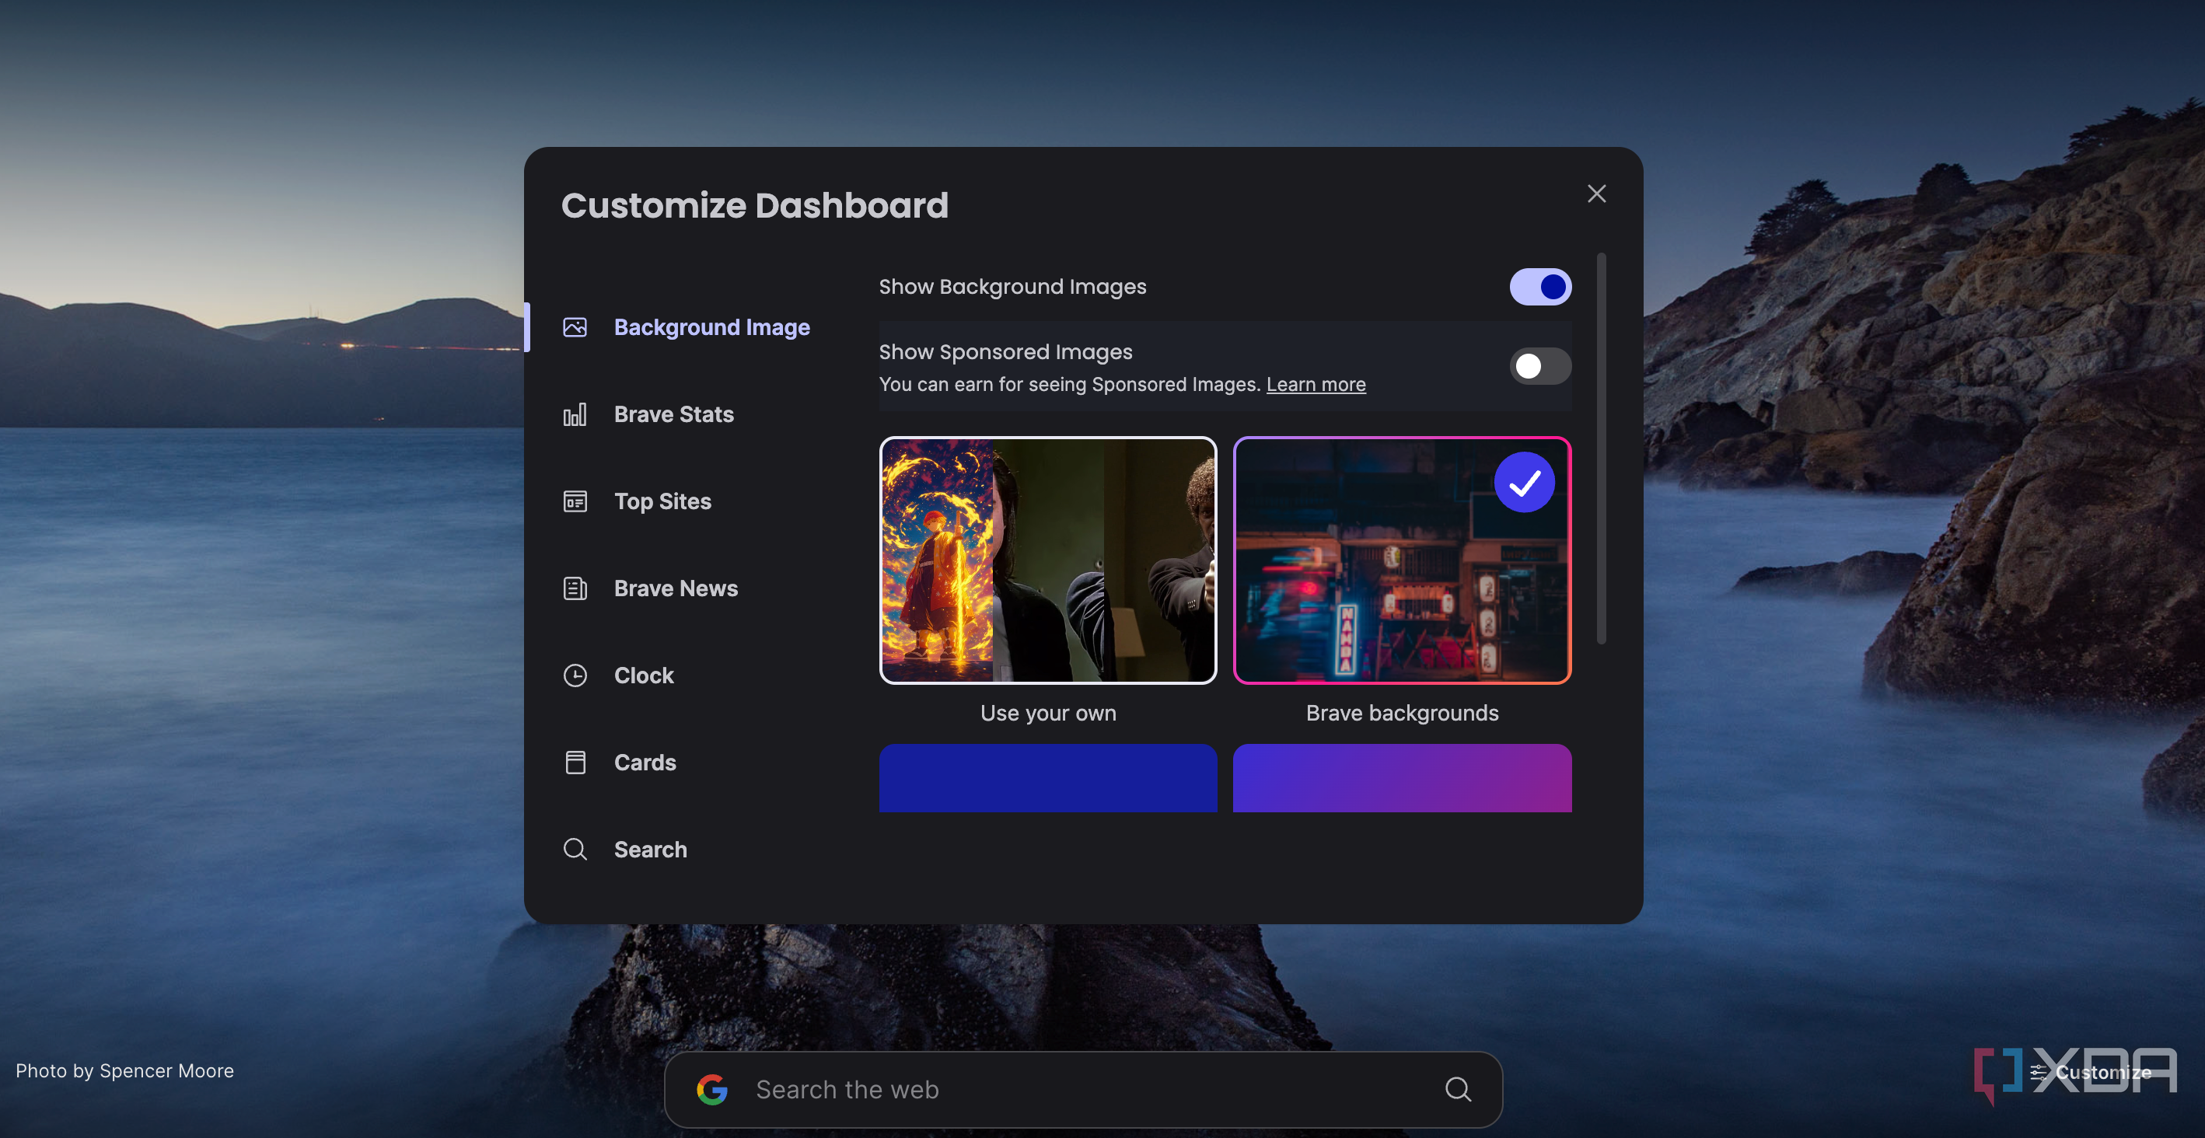Click the Brave Stats bar chart icon

(575, 415)
